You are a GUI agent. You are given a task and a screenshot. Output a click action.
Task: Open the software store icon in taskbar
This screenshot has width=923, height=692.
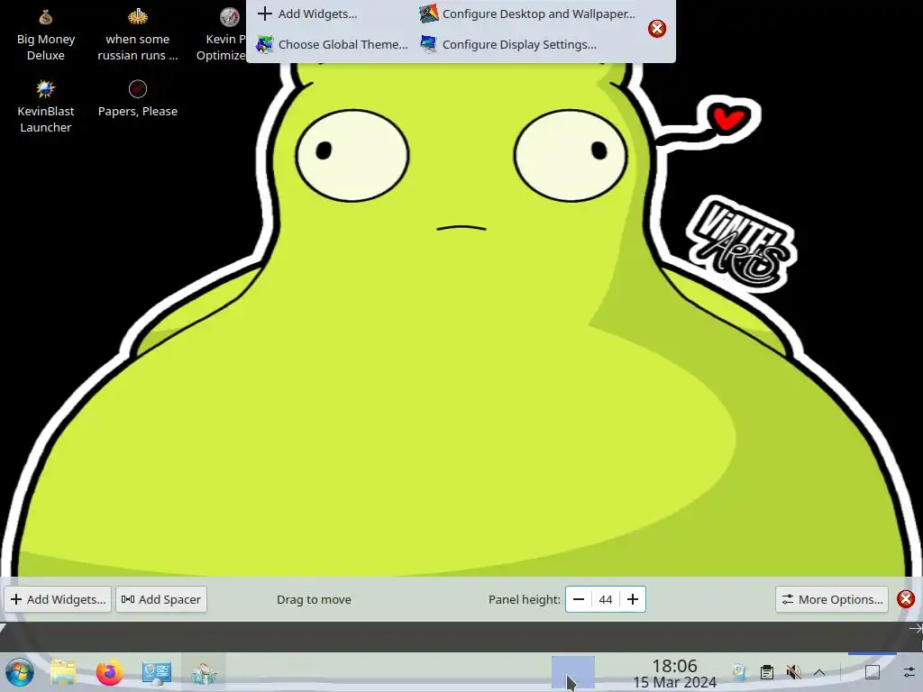point(204,672)
